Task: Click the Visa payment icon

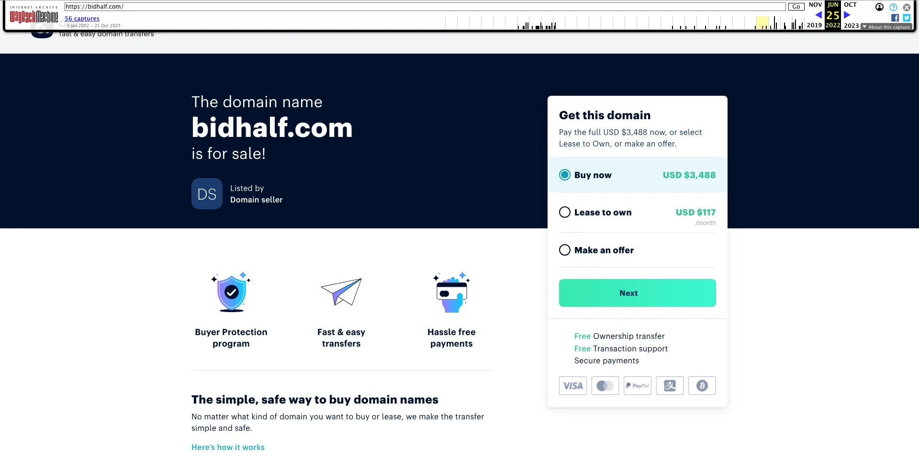Action: pyautogui.click(x=572, y=385)
